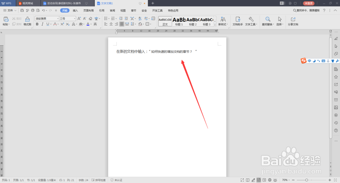The width and height of the screenshot is (340, 183).
Task: Apply the Heading 2 (标题 2) style
Action: click(193, 21)
